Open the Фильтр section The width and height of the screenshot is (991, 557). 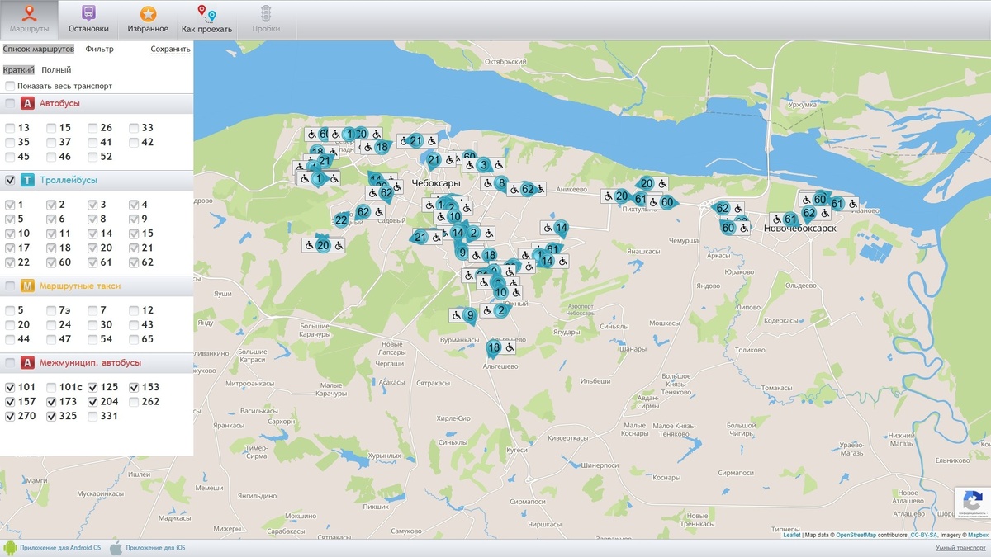pyautogui.click(x=100, y=49)
